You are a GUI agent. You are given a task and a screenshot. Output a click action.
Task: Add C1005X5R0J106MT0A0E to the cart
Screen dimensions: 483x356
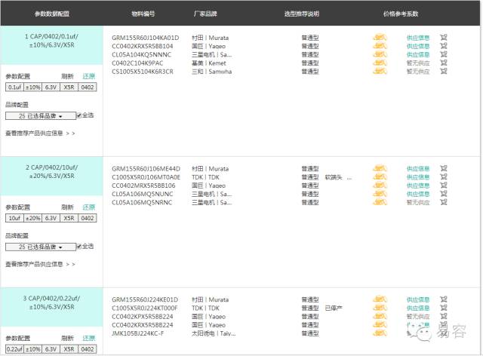pyautogui.click(x=443, y=176)
